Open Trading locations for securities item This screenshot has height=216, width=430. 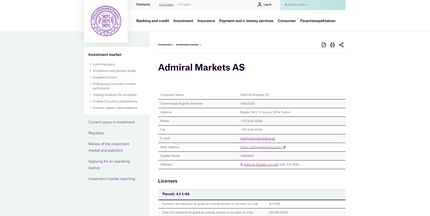tap(115, 95)
